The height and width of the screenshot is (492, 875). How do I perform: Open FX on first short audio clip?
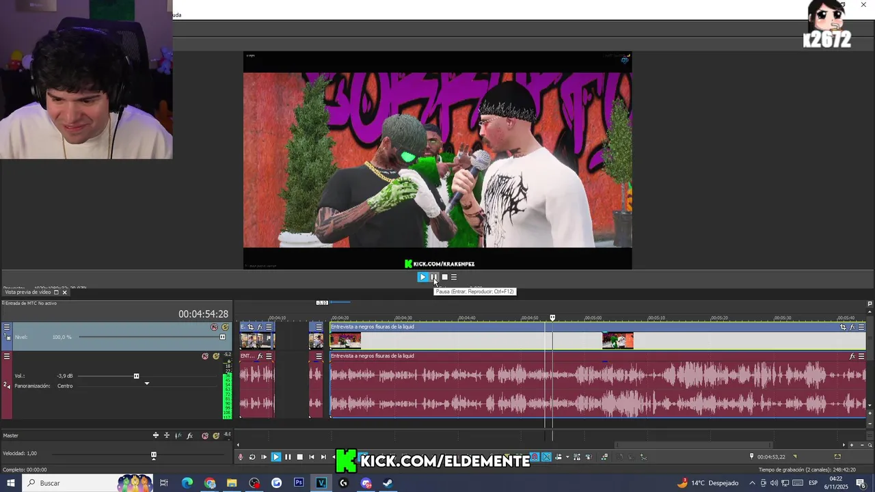tap(260, 356)
